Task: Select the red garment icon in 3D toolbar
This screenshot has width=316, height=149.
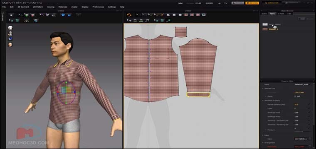Action: pos(32,15)
